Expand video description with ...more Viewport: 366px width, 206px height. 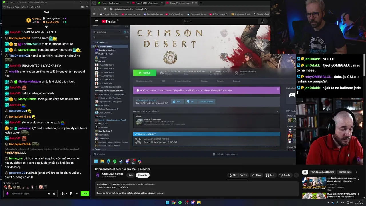[160, 193]
